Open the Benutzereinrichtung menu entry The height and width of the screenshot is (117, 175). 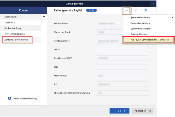click(148, 17)
